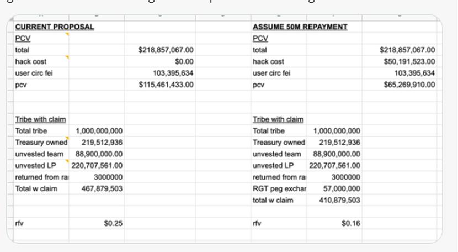Select the $115,461,433.00 pcv value
Screen dimensions: 458x252
[x=166, y=85]
